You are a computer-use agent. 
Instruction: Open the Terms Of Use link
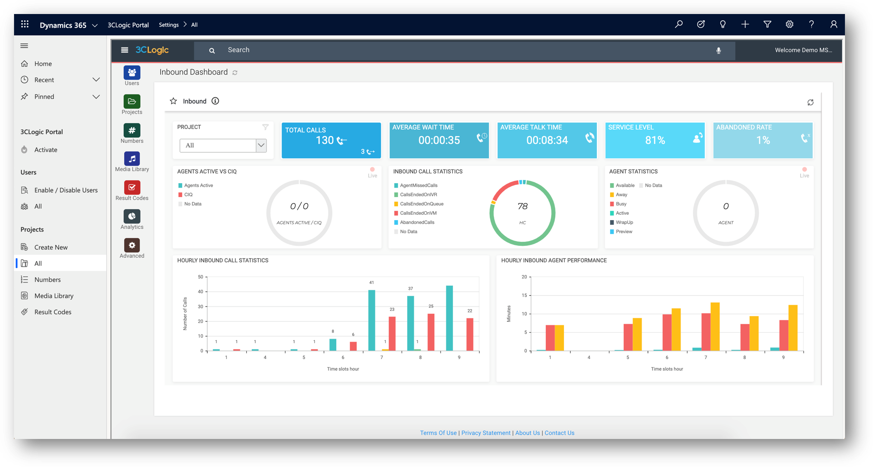(x=438, y=433)
